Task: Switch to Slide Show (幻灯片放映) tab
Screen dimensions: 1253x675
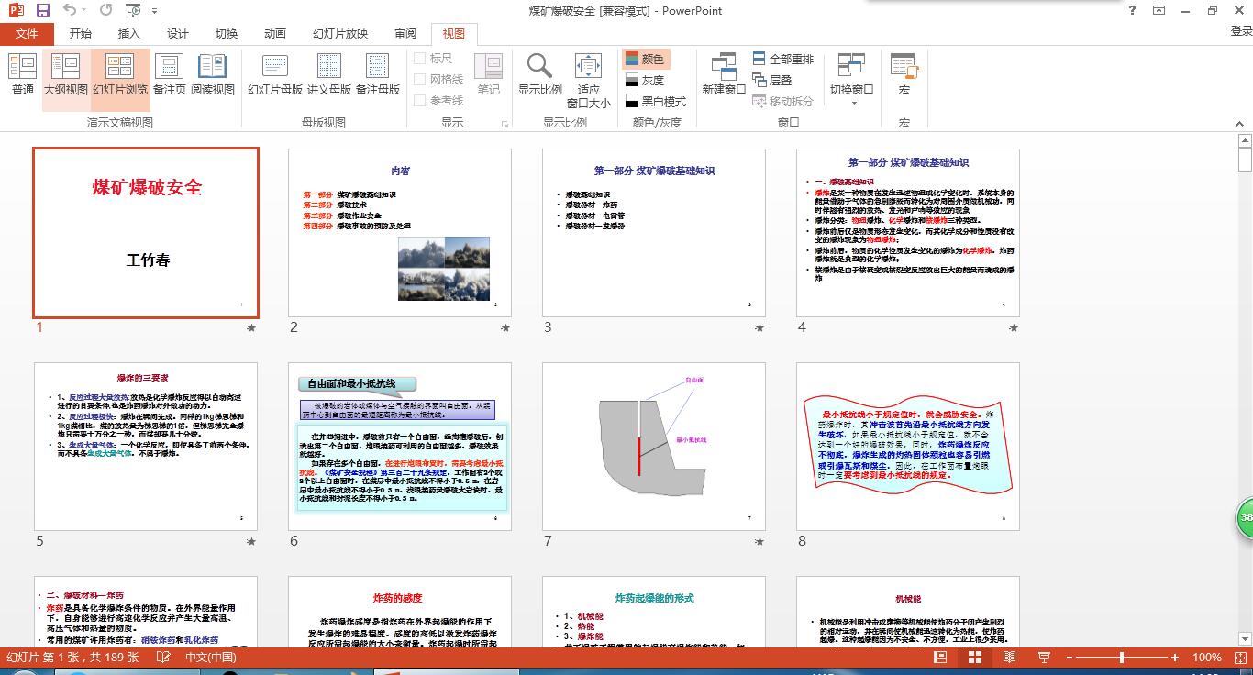Action: click(340, 34)
